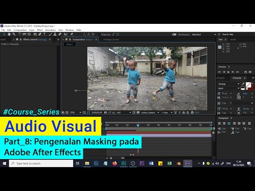The width and height of the screenshot is (255, 191).
Task: Align paragraph text left
Action: 219,123
